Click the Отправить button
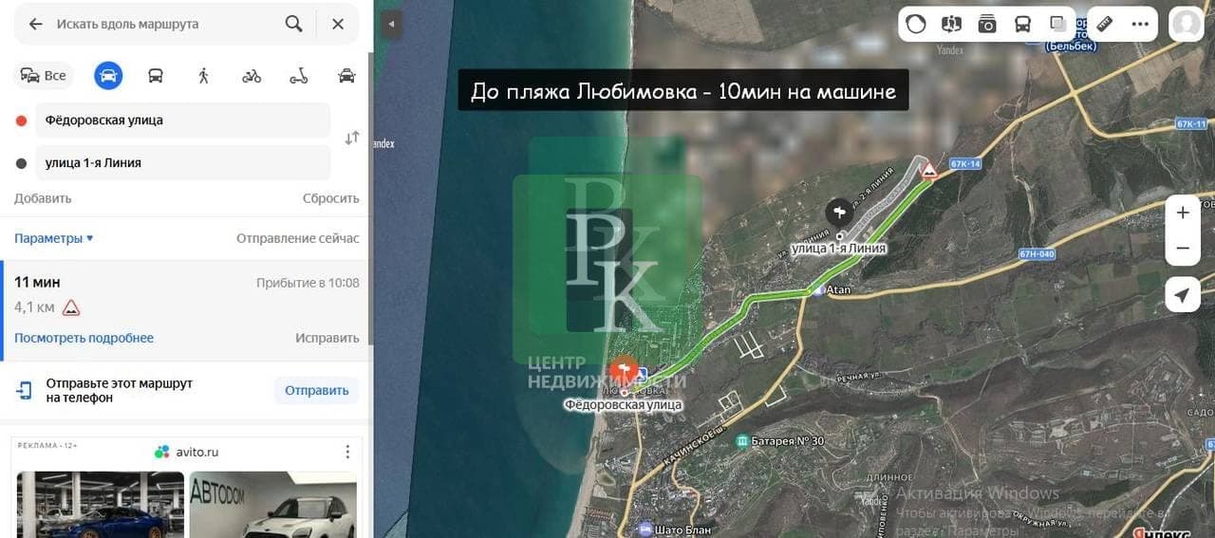 tap(317, 390)
